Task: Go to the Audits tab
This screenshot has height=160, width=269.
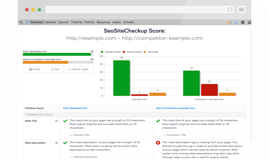Action: pos(117,22)
